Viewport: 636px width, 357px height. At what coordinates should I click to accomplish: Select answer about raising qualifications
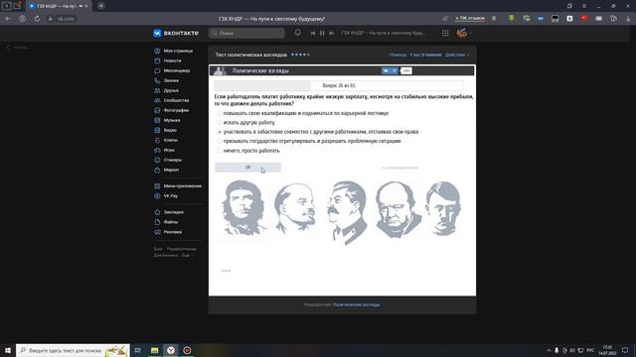219,114
